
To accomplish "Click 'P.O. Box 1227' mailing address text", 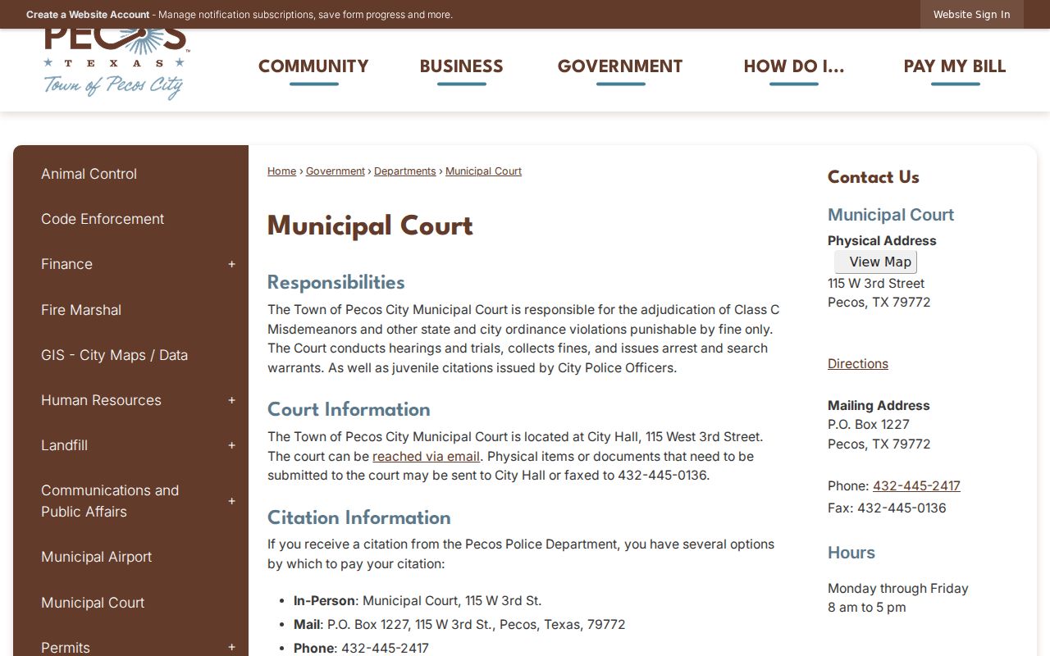I will (x=868, y=425).
